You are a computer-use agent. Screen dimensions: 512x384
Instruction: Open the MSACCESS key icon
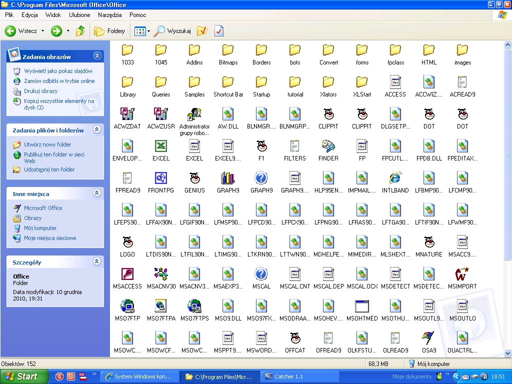pyautogui.click(x=127, y=274)
